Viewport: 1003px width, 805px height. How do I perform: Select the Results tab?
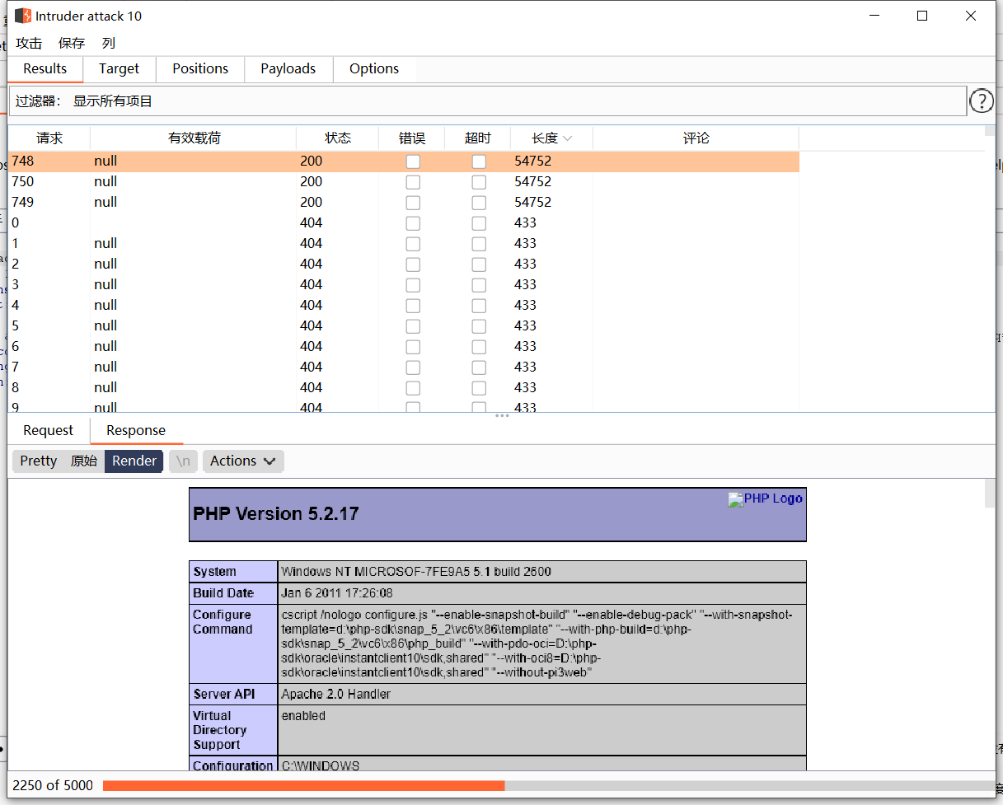click(45, 69)
